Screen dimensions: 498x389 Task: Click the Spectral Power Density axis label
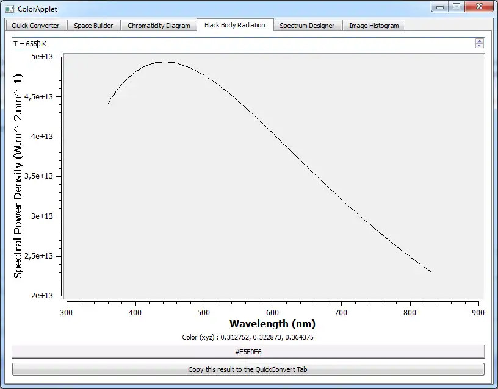18,176
